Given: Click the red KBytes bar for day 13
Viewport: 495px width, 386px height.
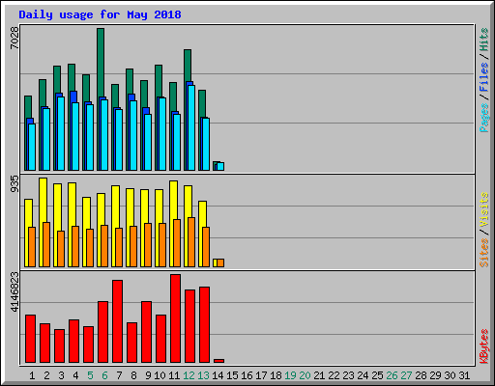Looking at the screenshot, I should [204, 324].
